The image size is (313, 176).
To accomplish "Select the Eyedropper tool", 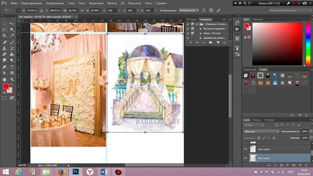I will tap(12, 36).
